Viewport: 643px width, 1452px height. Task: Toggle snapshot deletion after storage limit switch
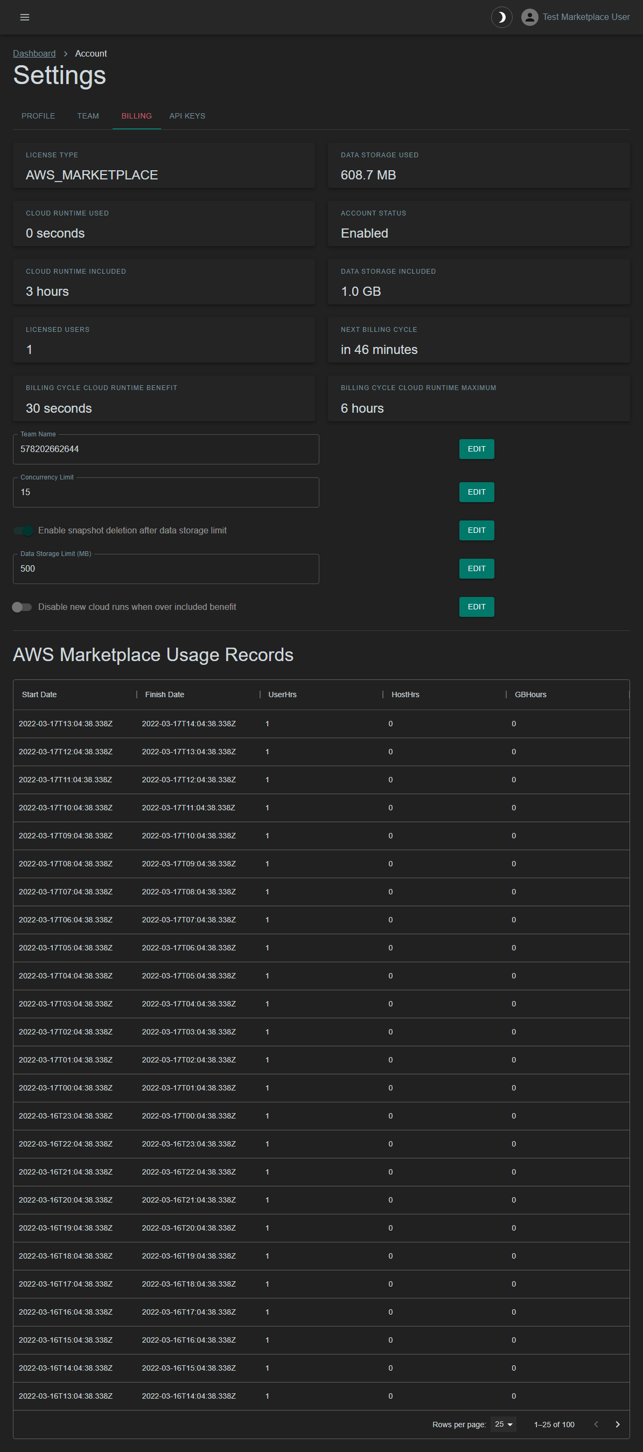click(23, 530)
